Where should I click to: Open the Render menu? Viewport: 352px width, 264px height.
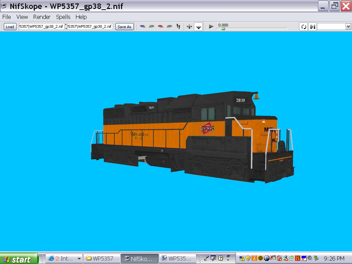coord(42,17)
